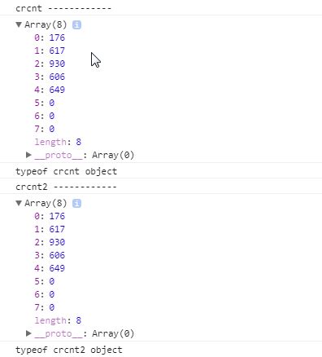322x357 pixels.
Task: Click '6: 0' in the crcnt2 array
Action: [x=45, y=294]
